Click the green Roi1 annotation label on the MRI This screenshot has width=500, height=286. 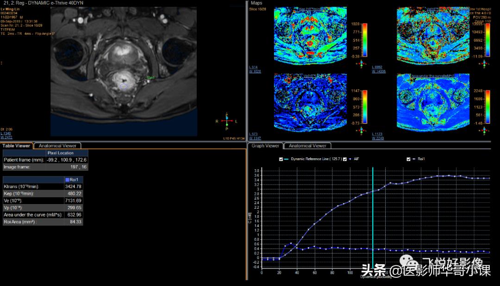(151, 77)
